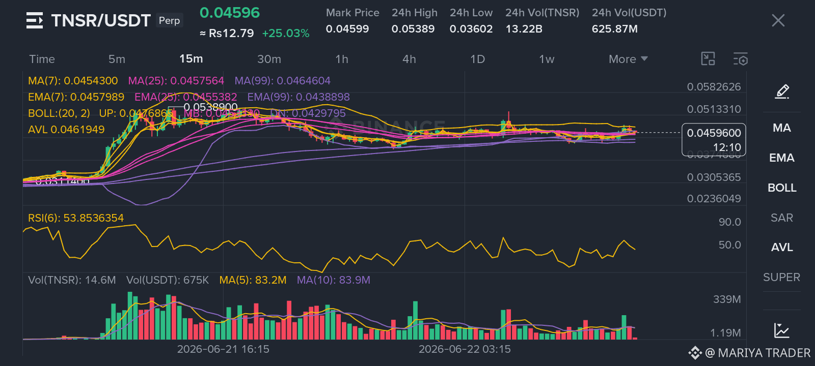Click the last price 0.04596
The width and height of the screenshot is (815, 366).
pos(230,13)
